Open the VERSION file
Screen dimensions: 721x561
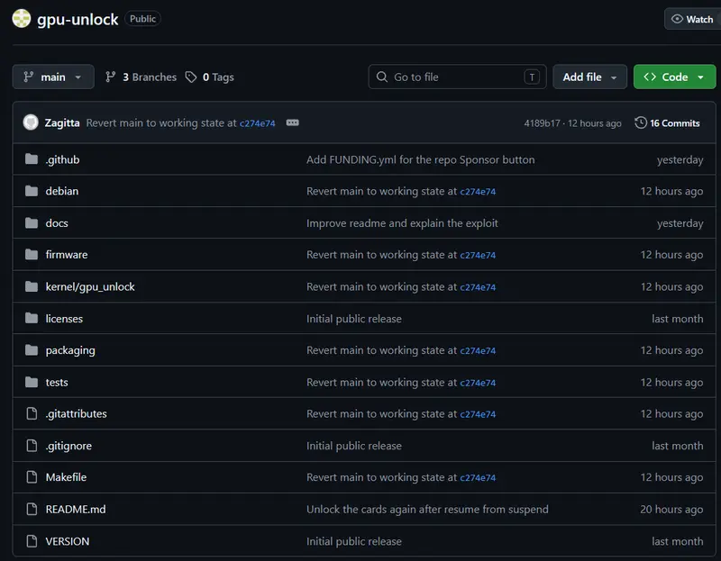coord(67,541)
